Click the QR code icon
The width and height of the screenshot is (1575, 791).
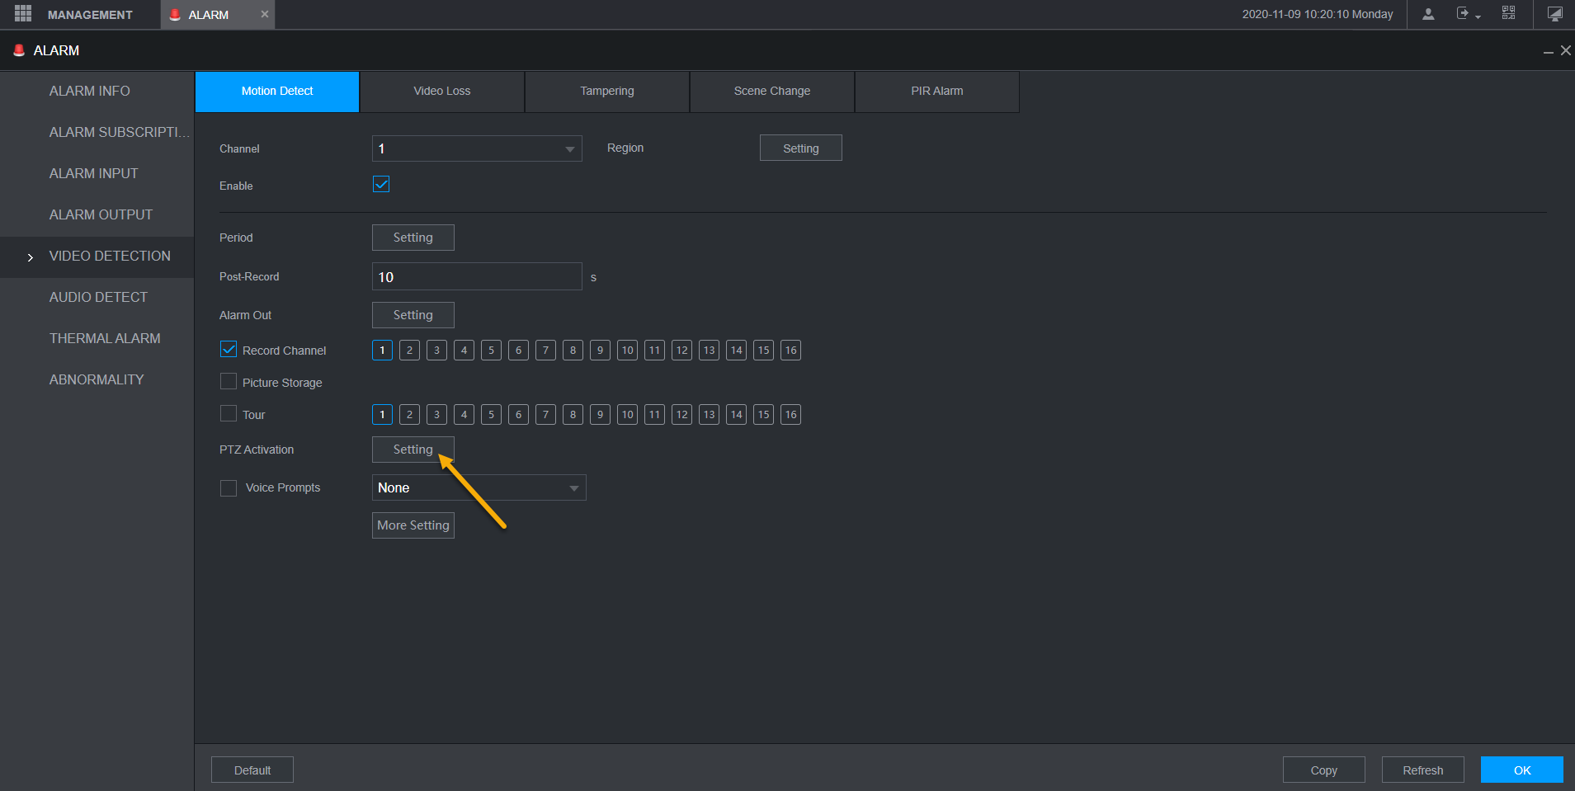[1508, 13]
